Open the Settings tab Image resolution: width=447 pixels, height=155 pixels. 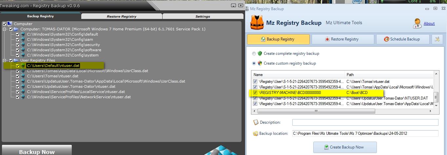click(x=203, y=16)
